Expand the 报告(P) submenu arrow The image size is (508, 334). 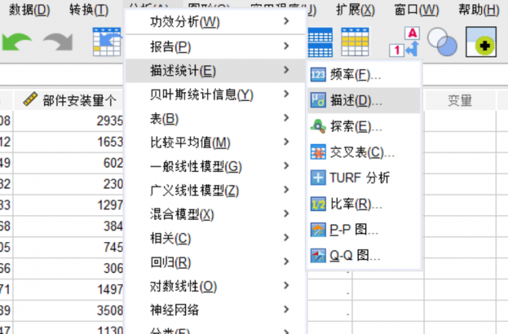pos(286,46)
